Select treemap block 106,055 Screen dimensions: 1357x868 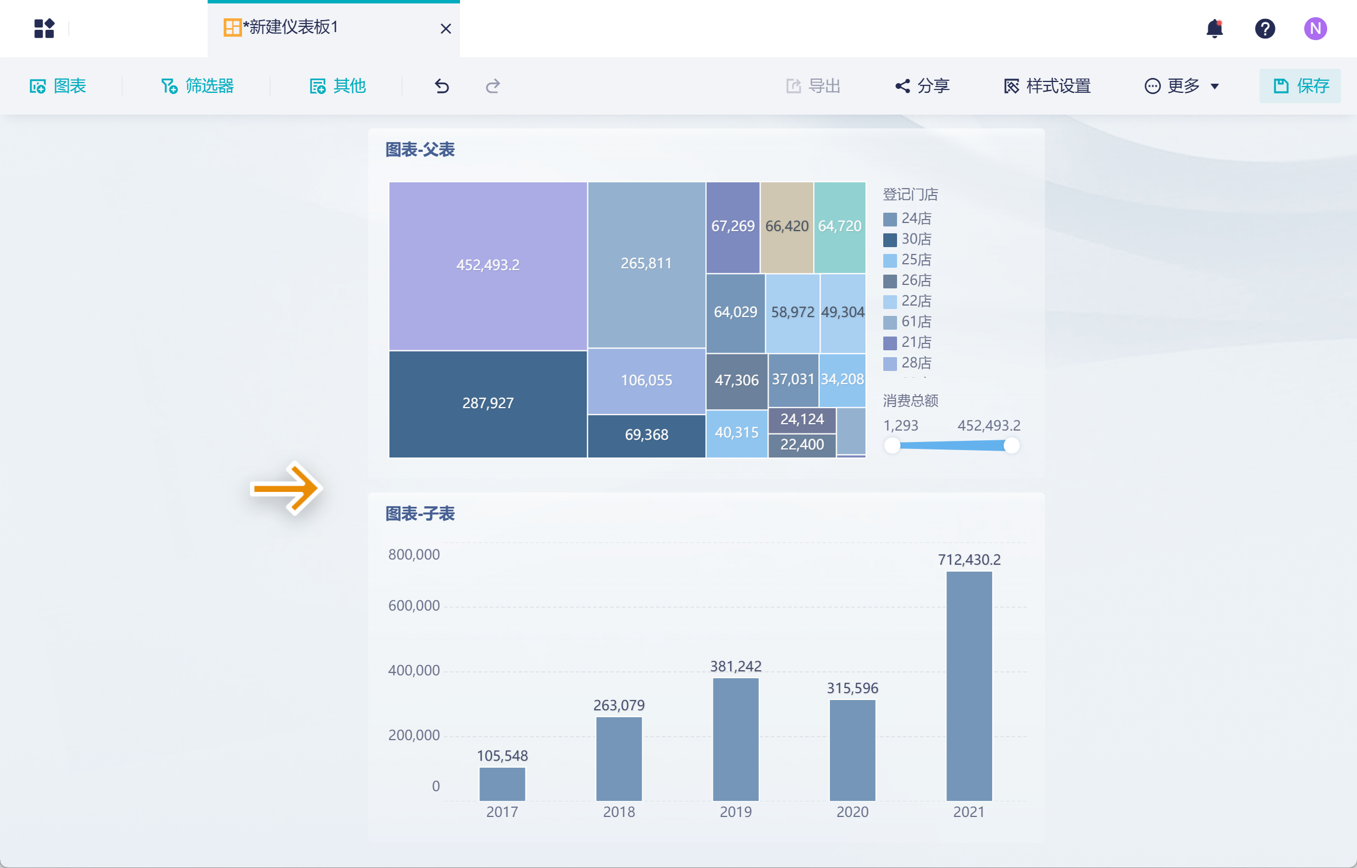[646, 381]
